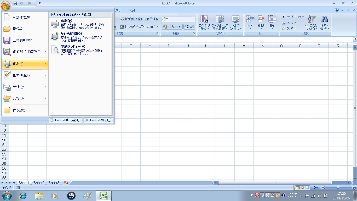Click the Excel Options (Excel のオプション) button
The height and width of the screenshot is (201, 357).
(65, 120)
